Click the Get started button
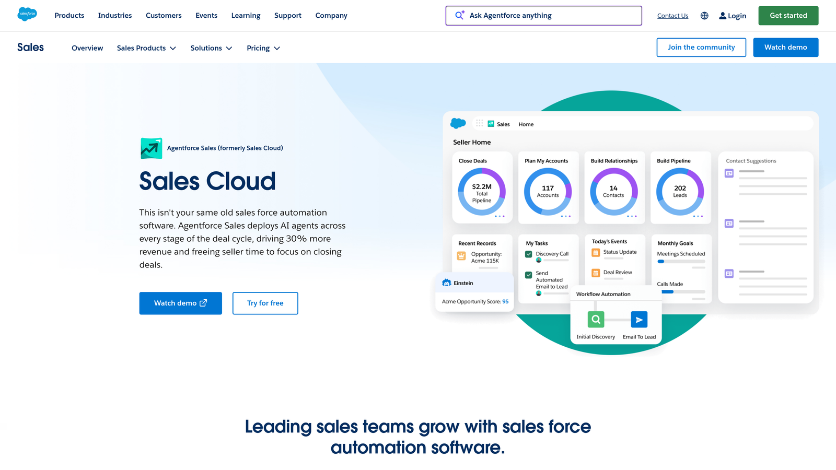Screen dimensions: 836x470 point(788,16)
